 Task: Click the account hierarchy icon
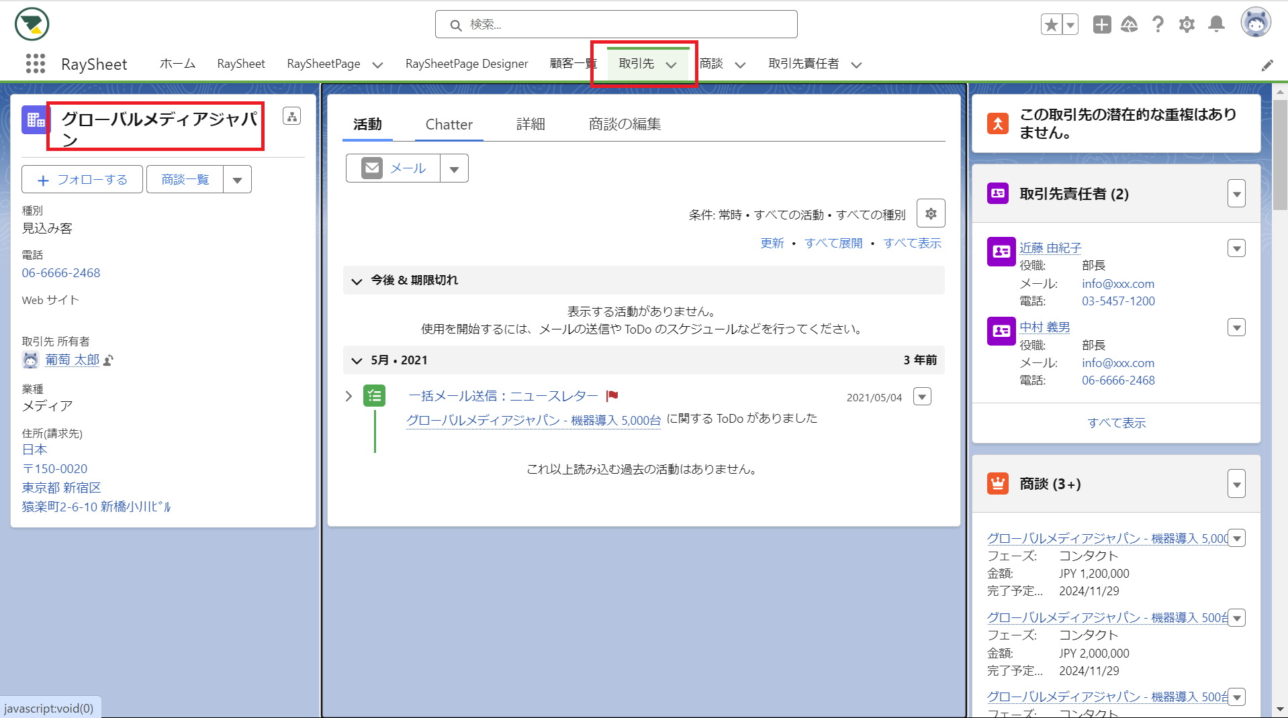[291, 116]
